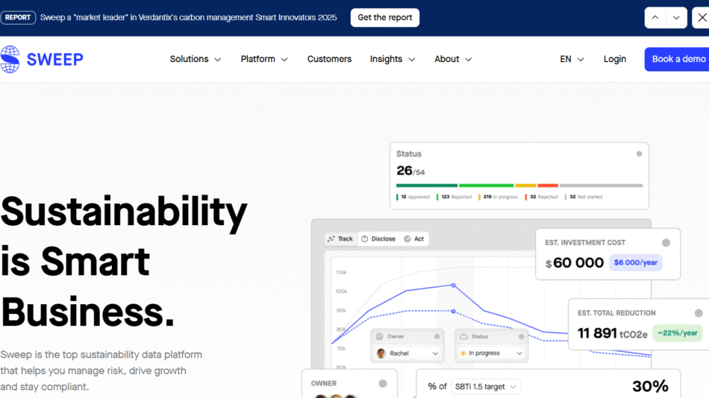Click the Login link
Image resolution: width=709 pixels, height=398 pixels.
(x=614, y=60)
